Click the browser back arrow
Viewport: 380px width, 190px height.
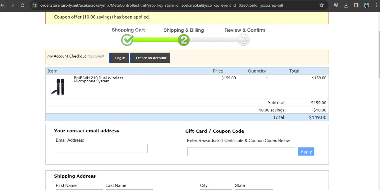click(x=2, y=5)
